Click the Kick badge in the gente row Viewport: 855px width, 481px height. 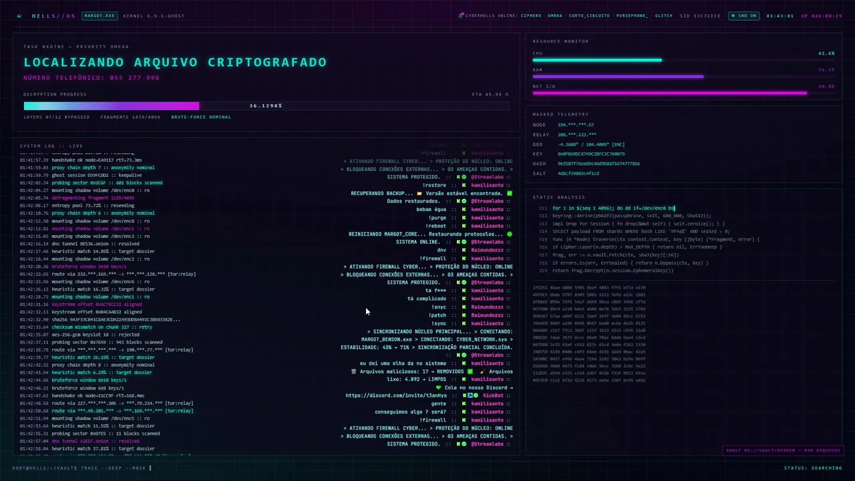pos(464,404)
